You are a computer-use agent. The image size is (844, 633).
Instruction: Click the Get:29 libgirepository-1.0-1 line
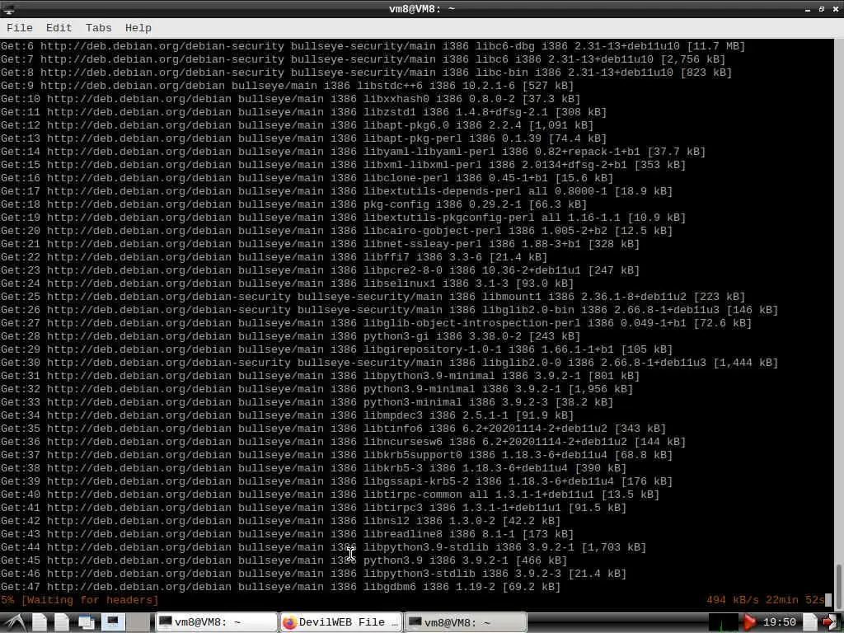click(x=336, y=349)
